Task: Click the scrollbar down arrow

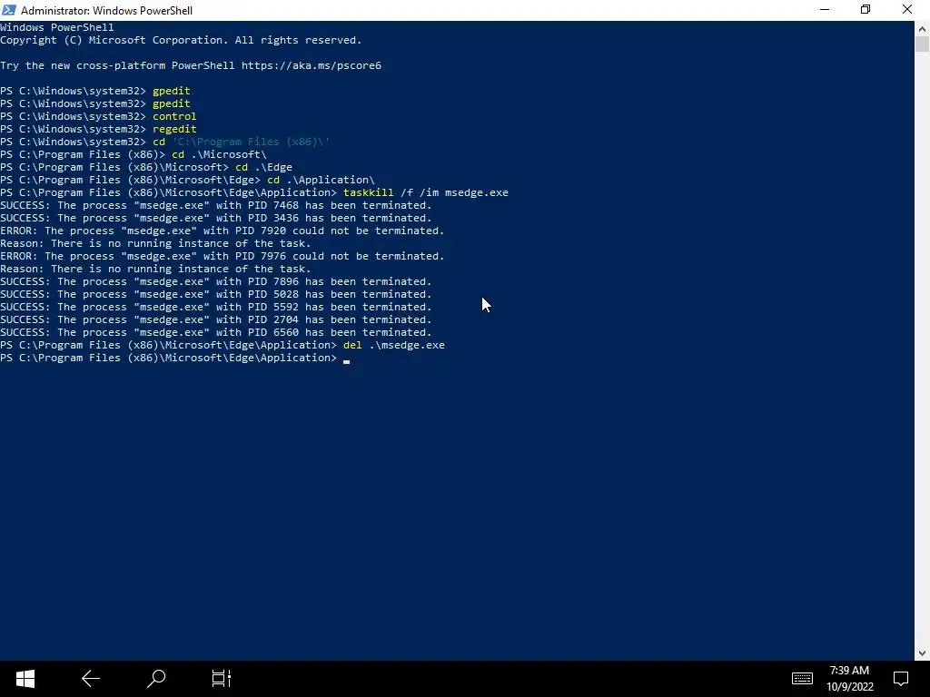Action: click(x=922, y=653)
